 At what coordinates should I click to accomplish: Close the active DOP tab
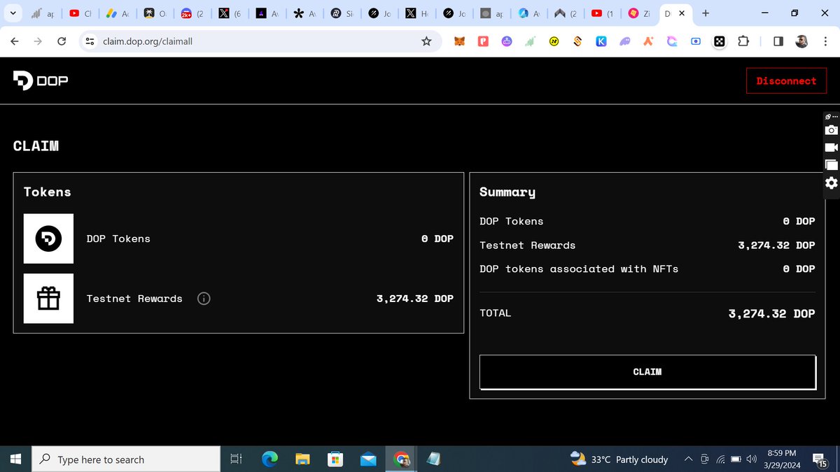(683, 13)
